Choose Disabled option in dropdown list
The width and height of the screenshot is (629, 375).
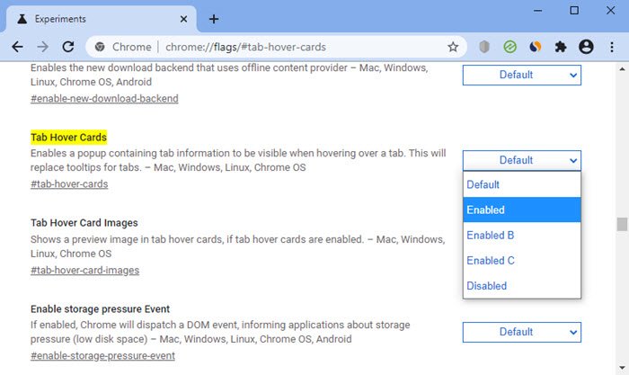click(522, 285)
